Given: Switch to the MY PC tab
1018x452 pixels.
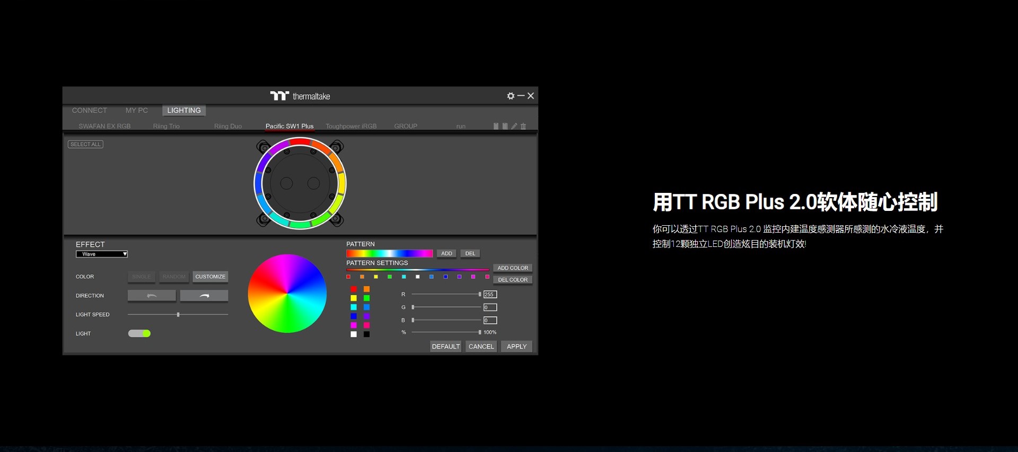Looking at the screenshot, I should pyautogui.click(x=137, y=110).
